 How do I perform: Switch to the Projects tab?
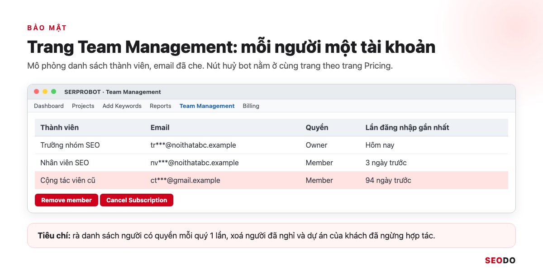point(83,106)
